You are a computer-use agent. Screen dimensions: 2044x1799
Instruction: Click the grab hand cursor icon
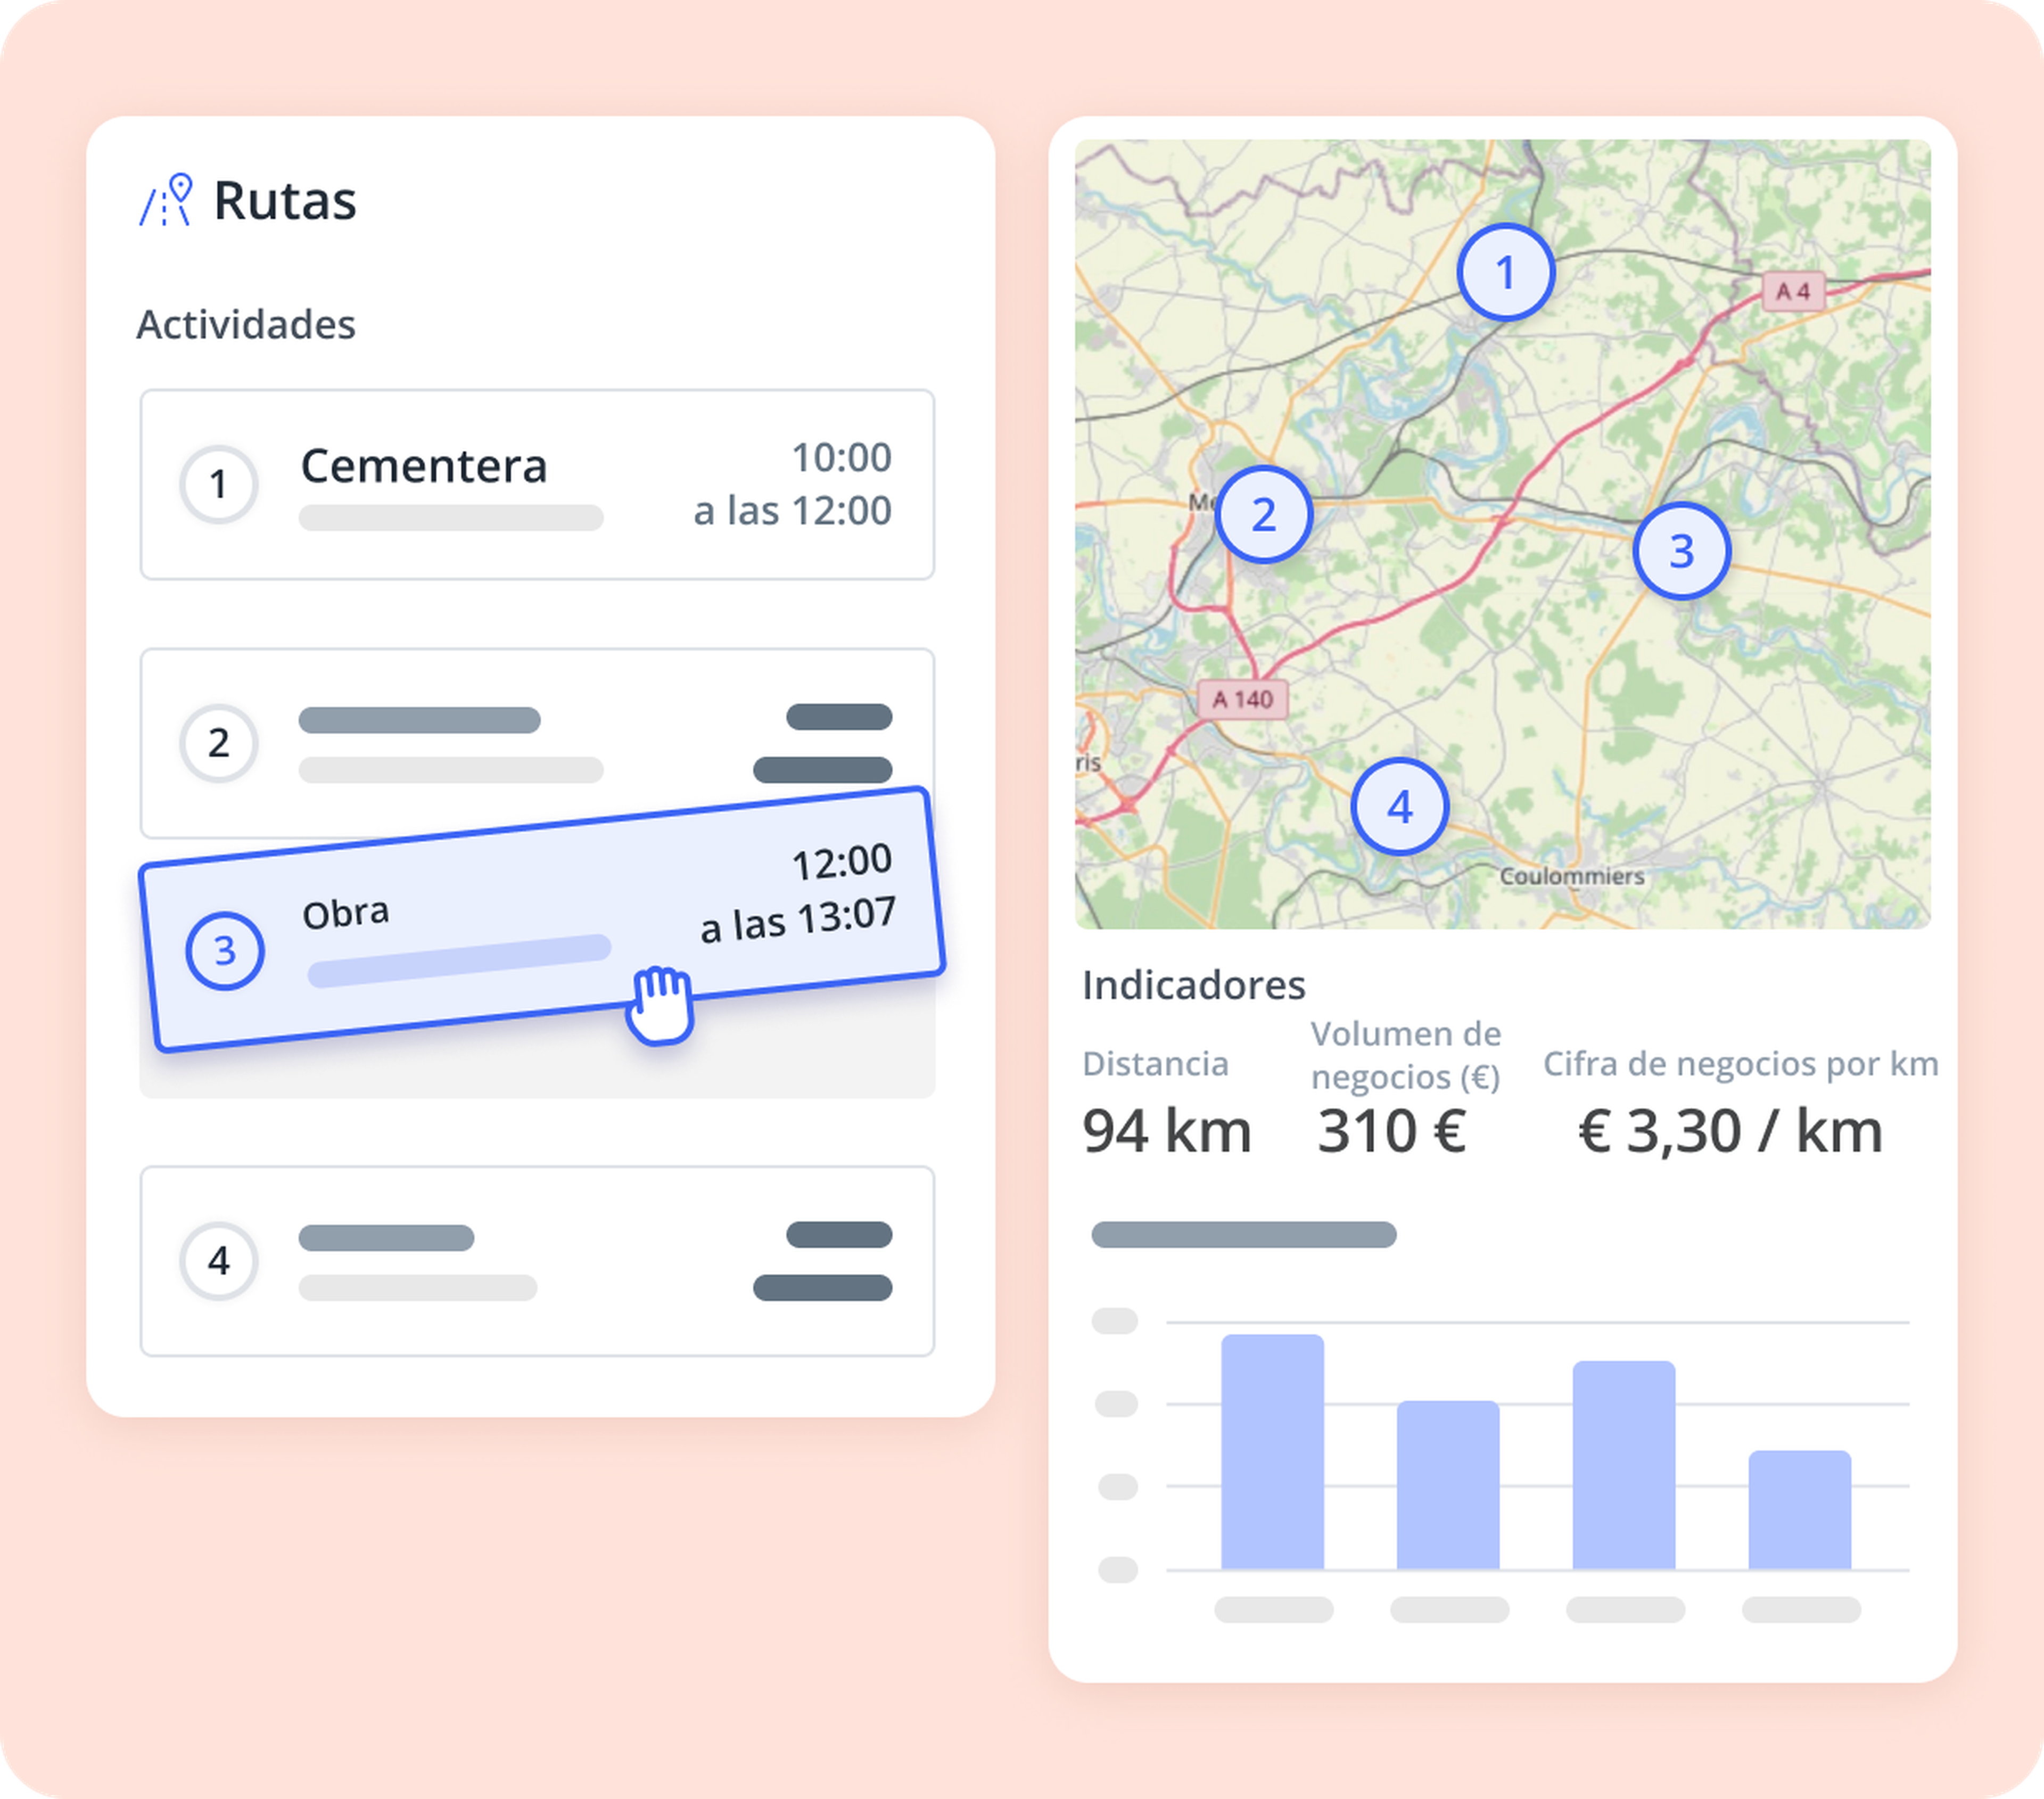tap(659, 1005)
